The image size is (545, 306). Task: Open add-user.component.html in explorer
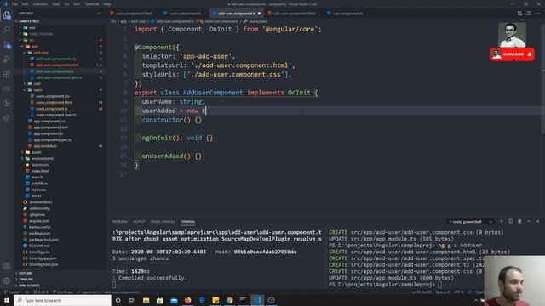[57, 65]
